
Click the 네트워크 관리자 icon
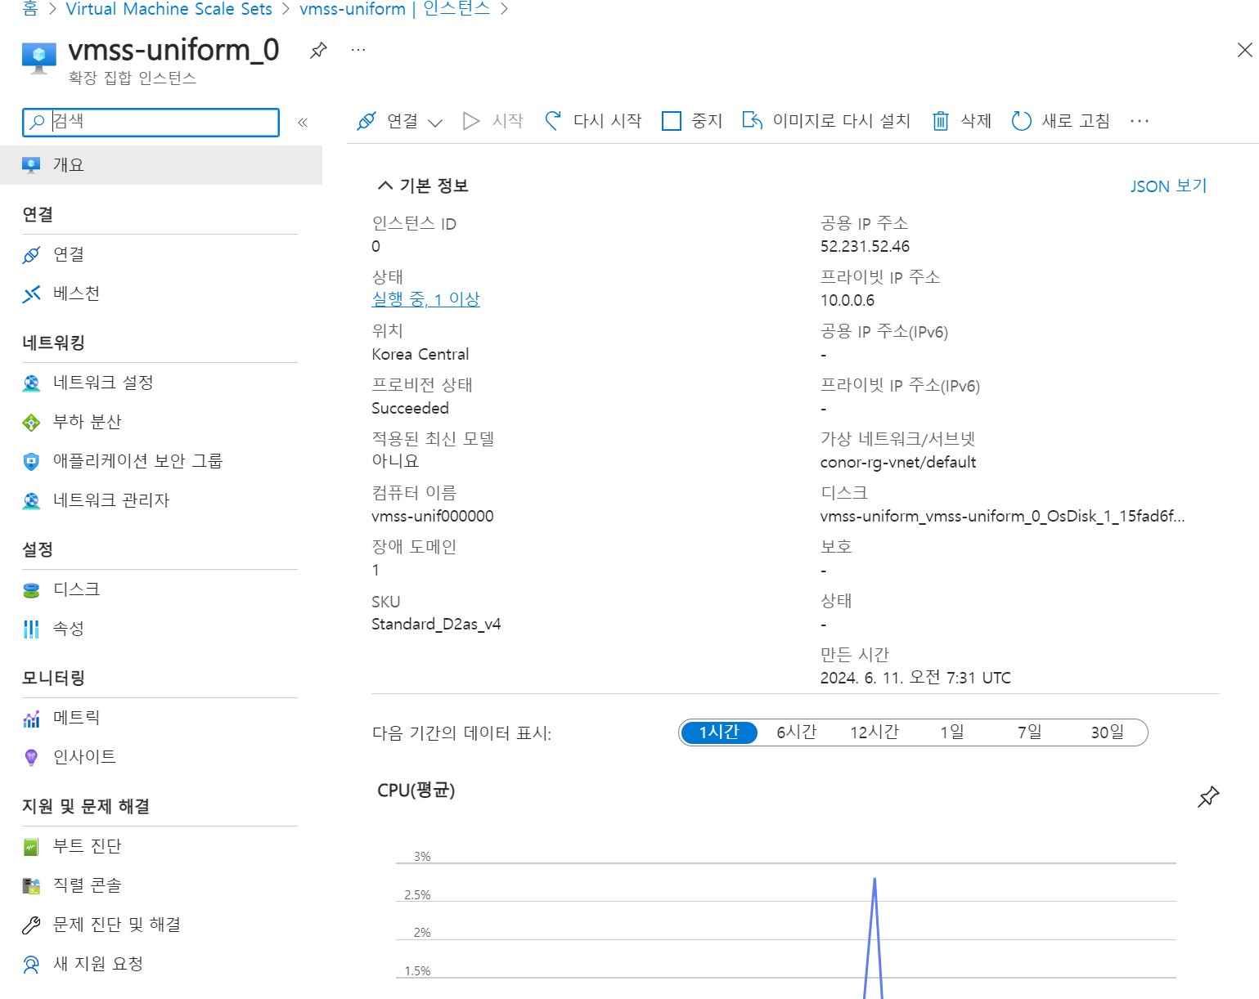coord(31,500)
